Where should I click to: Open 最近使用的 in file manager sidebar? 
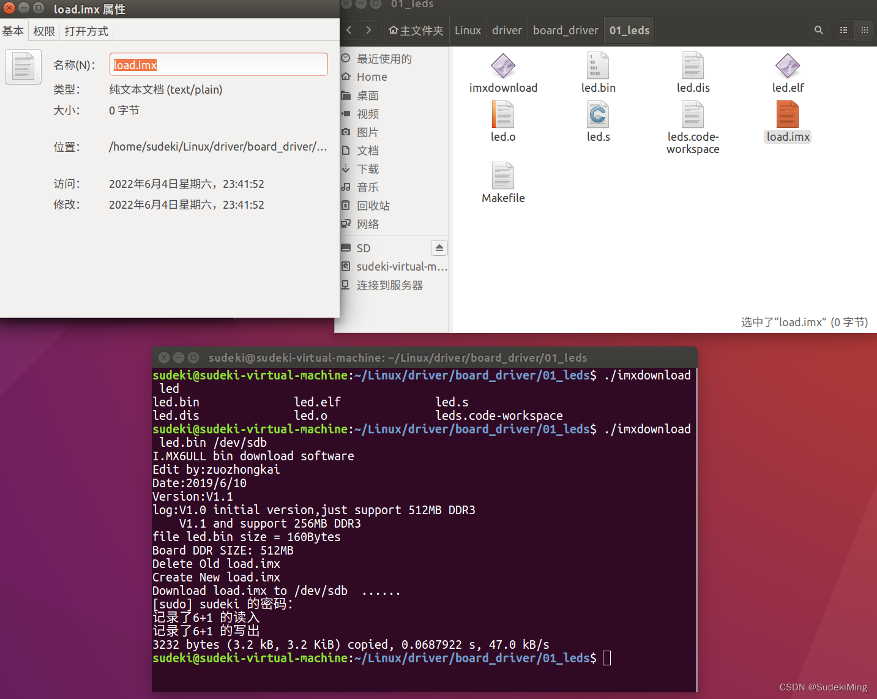coord(384,59)
